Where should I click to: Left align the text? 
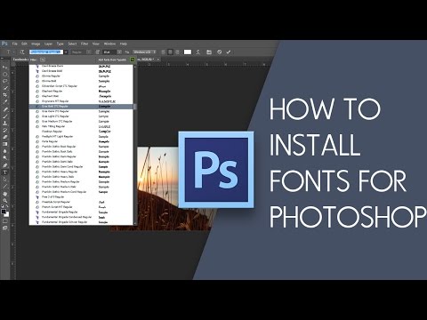coord(164,52)
